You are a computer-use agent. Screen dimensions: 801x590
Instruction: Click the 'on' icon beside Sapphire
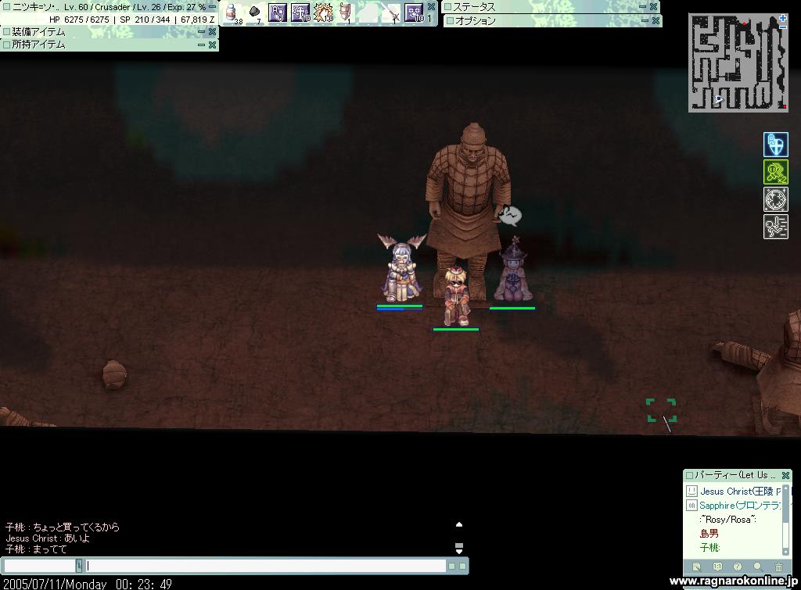pos(691,506)
